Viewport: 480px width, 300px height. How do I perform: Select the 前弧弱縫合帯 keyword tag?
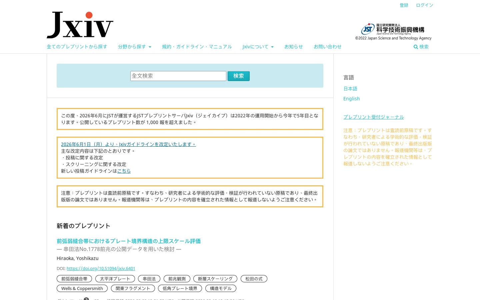74,279
